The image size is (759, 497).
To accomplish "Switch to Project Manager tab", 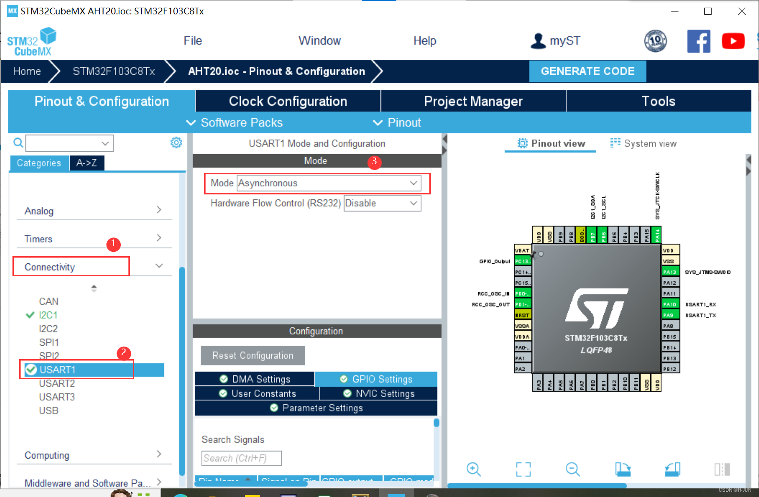I will [473, 101].
